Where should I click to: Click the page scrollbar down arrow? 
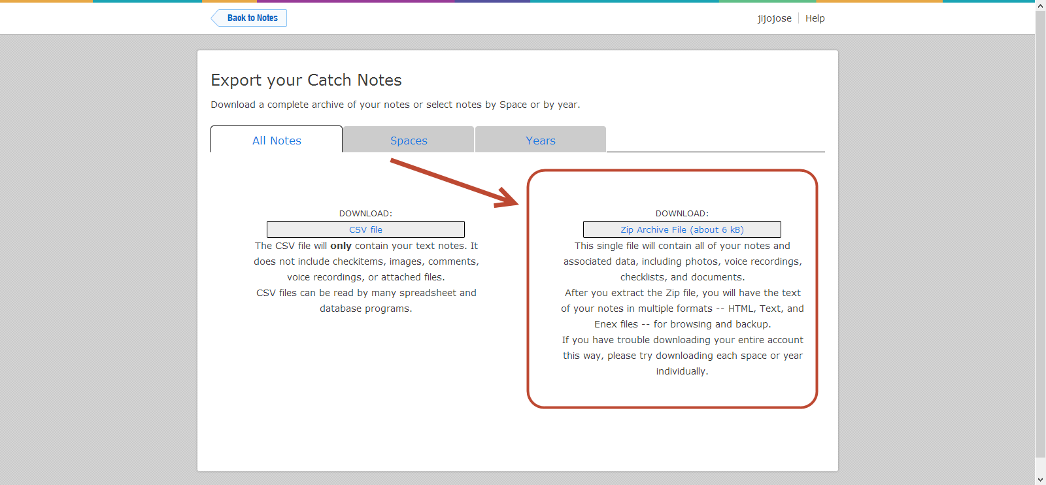(1040, 480)
